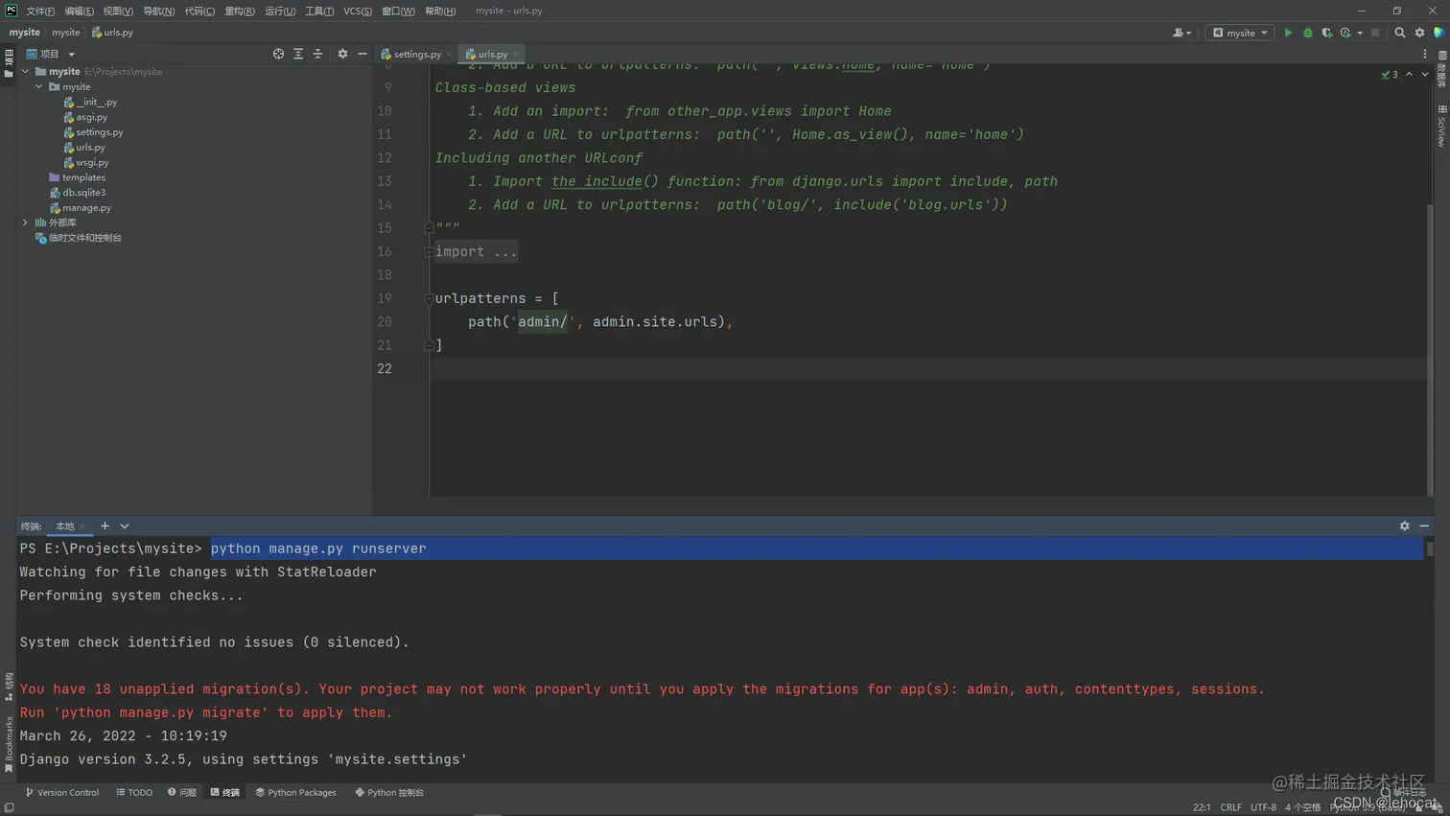Go to next highlighted problem arrow
1450x816 pixels.
click(1425, 74)
